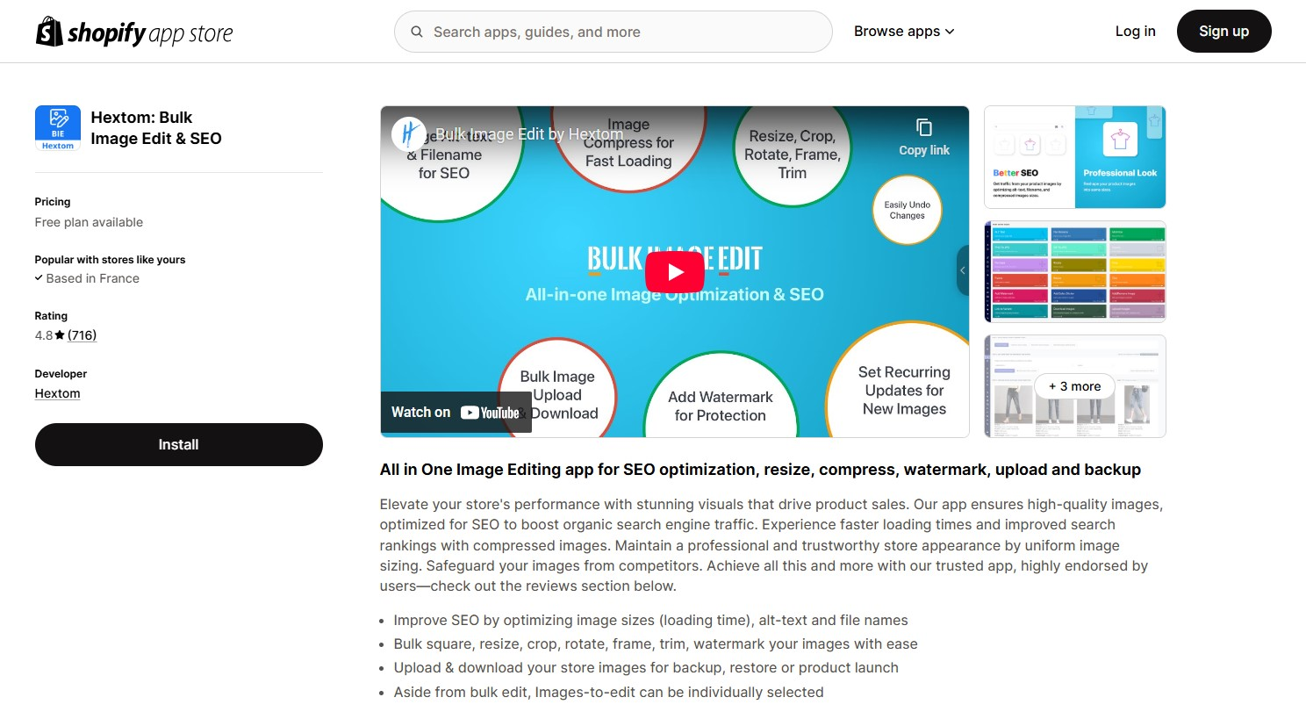The height and width of the screenshot is (726, 1306).
Task: Click the Sign up button
Action: (x=1223, y=32)
